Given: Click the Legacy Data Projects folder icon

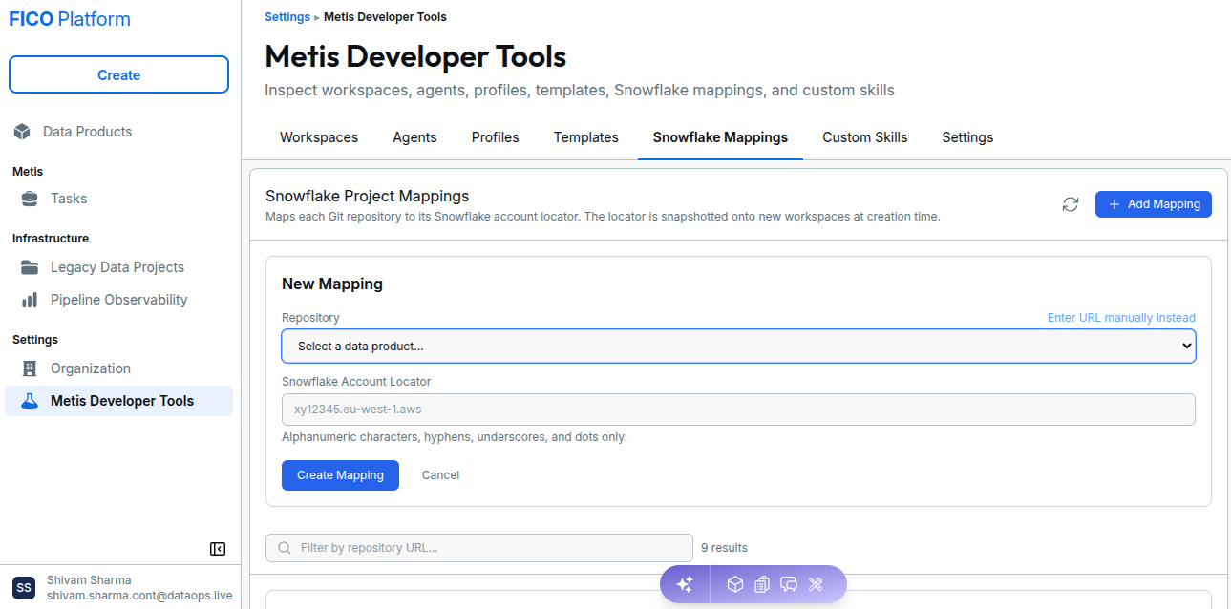Looking at the screenshot, I should (x=30, y=267).
